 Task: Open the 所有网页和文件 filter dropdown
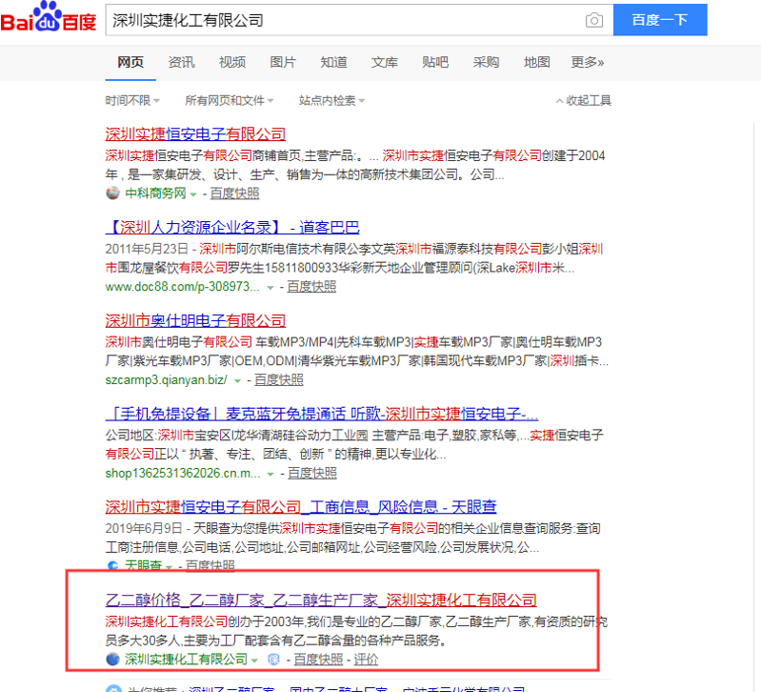230,100
